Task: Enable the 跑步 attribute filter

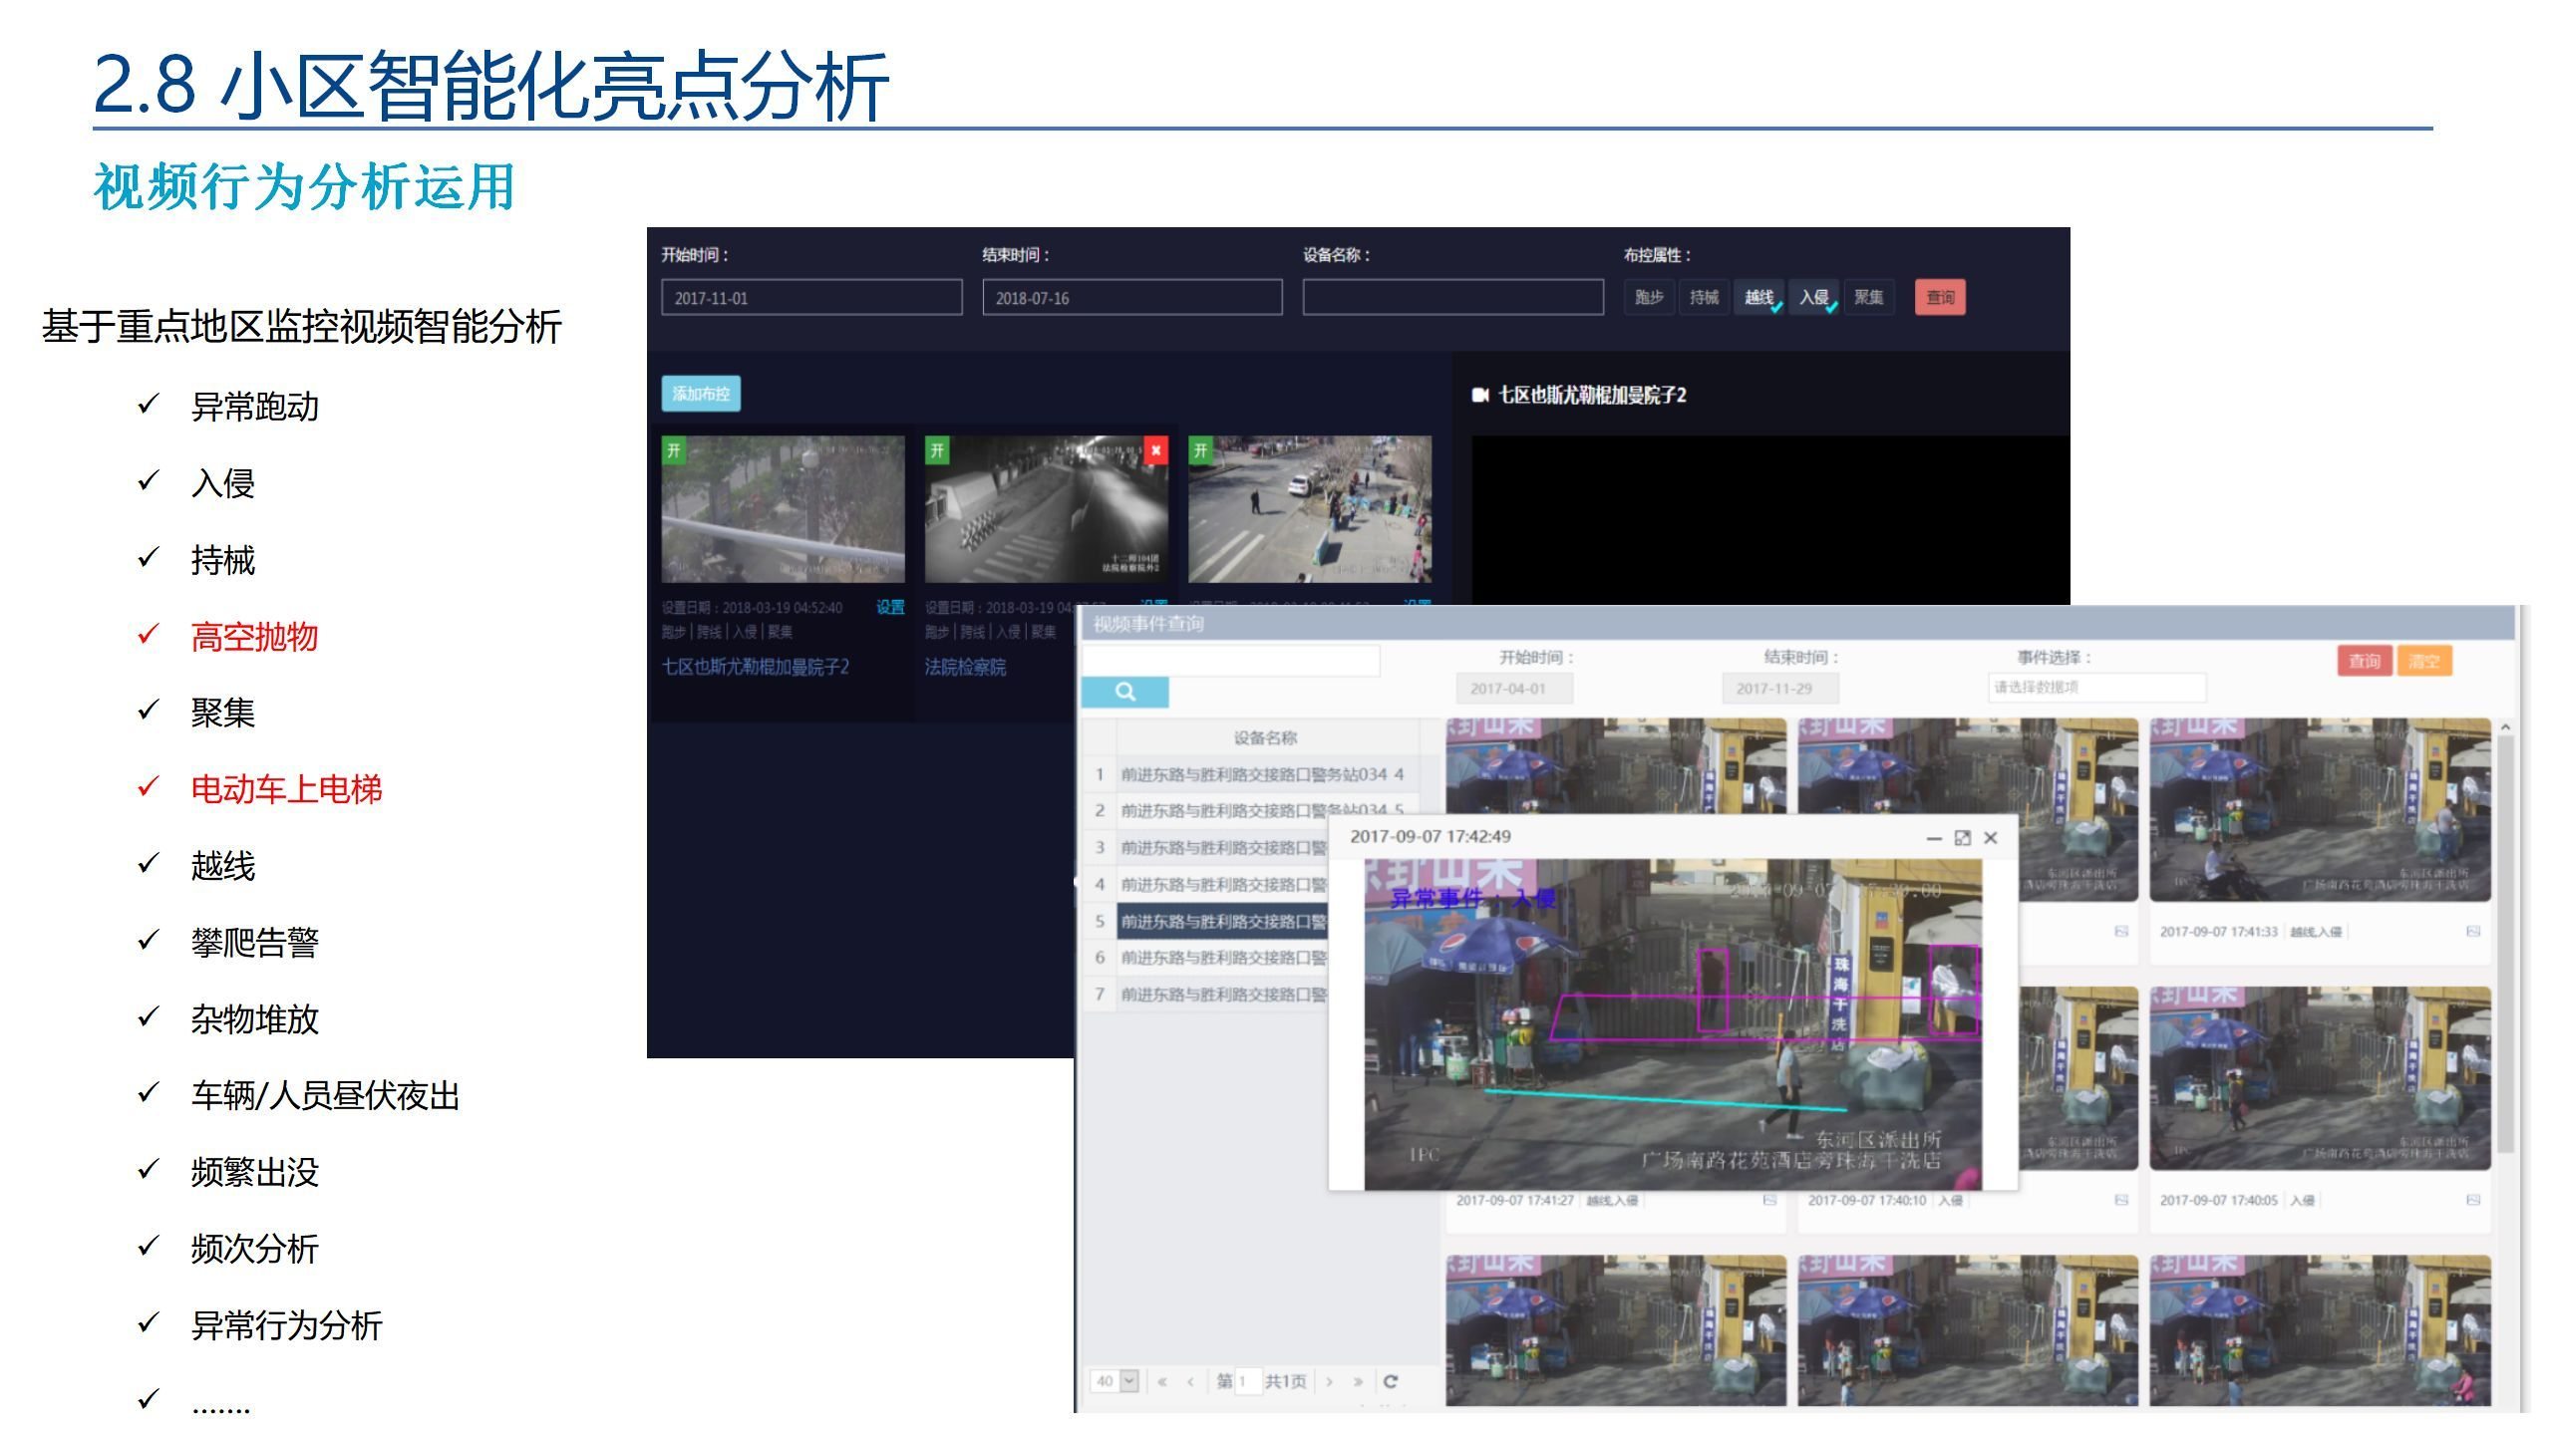Action: [x=1649, y=297]
